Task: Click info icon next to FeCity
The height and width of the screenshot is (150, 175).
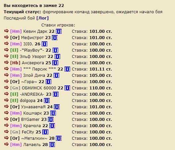Action: [45, 132]
